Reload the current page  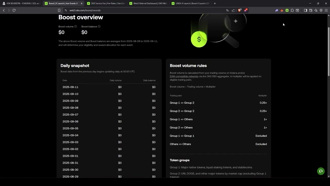pos(14,10)
